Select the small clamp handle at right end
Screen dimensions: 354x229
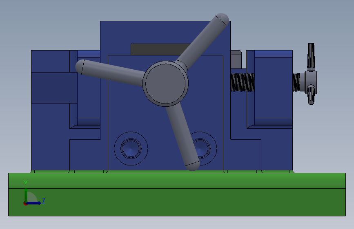pyautogui.click(x=311, y=74)
